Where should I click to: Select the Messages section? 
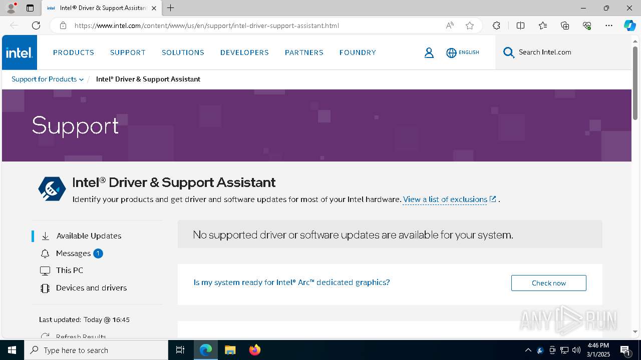(73, 253)
